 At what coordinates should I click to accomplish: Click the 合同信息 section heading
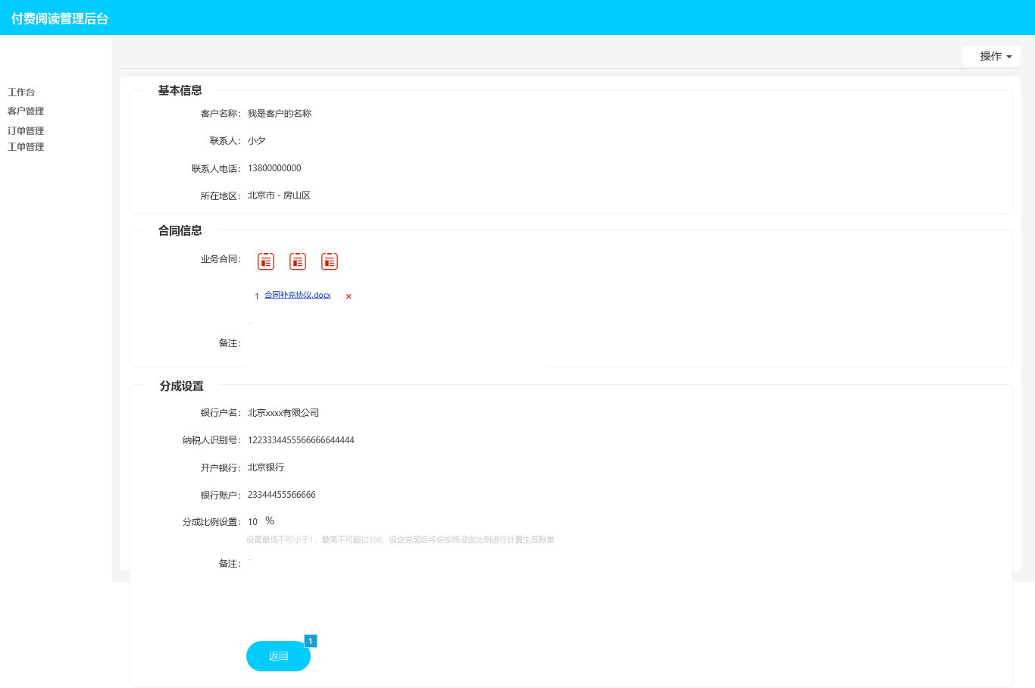180,230
